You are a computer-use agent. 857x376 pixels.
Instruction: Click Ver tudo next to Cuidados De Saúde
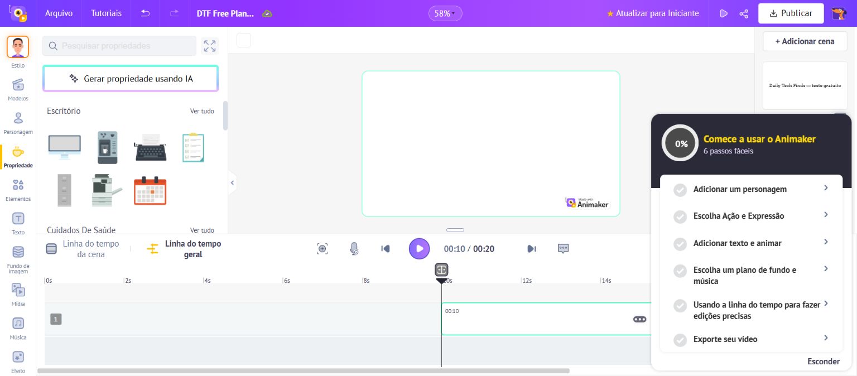[x=202, y=230]
